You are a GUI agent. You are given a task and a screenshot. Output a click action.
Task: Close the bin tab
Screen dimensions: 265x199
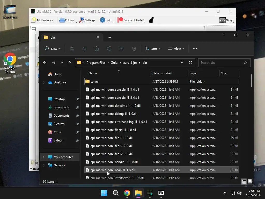click(98, 37)
